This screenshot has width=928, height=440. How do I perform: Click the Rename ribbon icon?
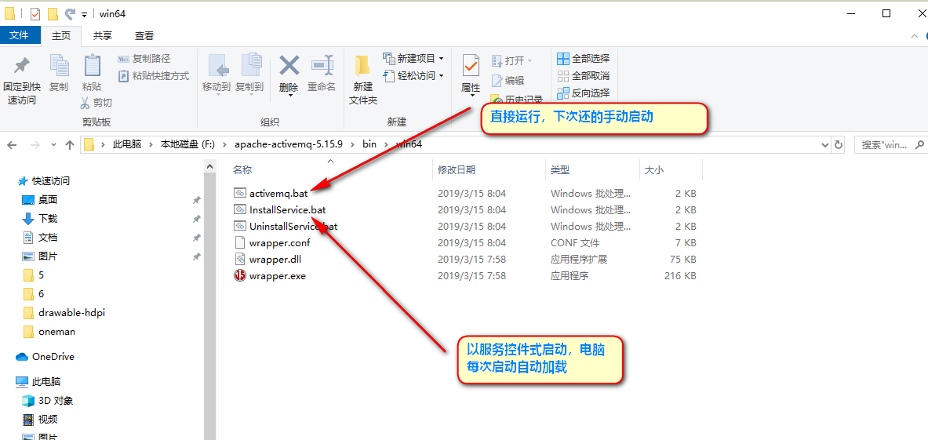tap(322, 64)
